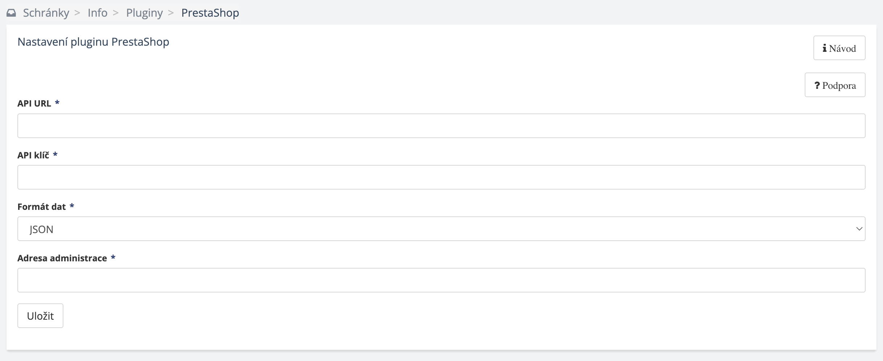This screenshot has width=883, height=361.
Task: Click the Adresa administrace label
Action: click(62, 258)
